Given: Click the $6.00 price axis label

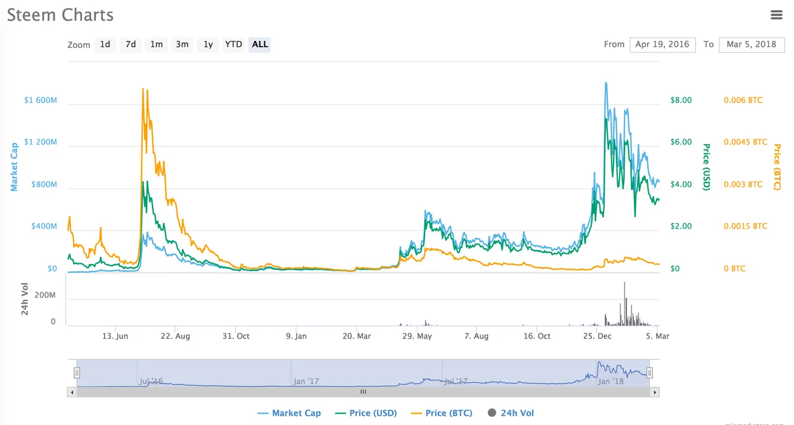Looking at the screenshot, I should point(681,142).
